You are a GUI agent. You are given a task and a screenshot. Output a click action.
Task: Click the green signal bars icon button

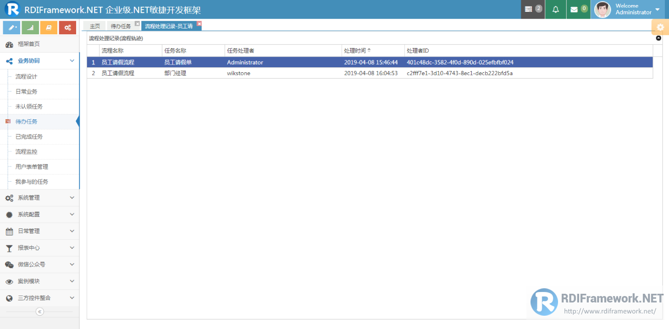[30, 27]
